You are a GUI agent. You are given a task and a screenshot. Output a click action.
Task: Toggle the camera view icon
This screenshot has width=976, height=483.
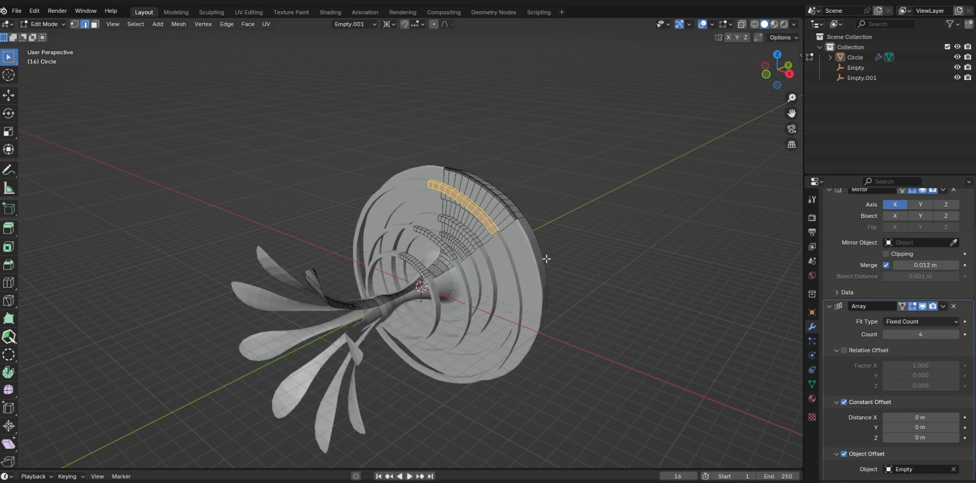pyautogui.click(x=792, y=129)
